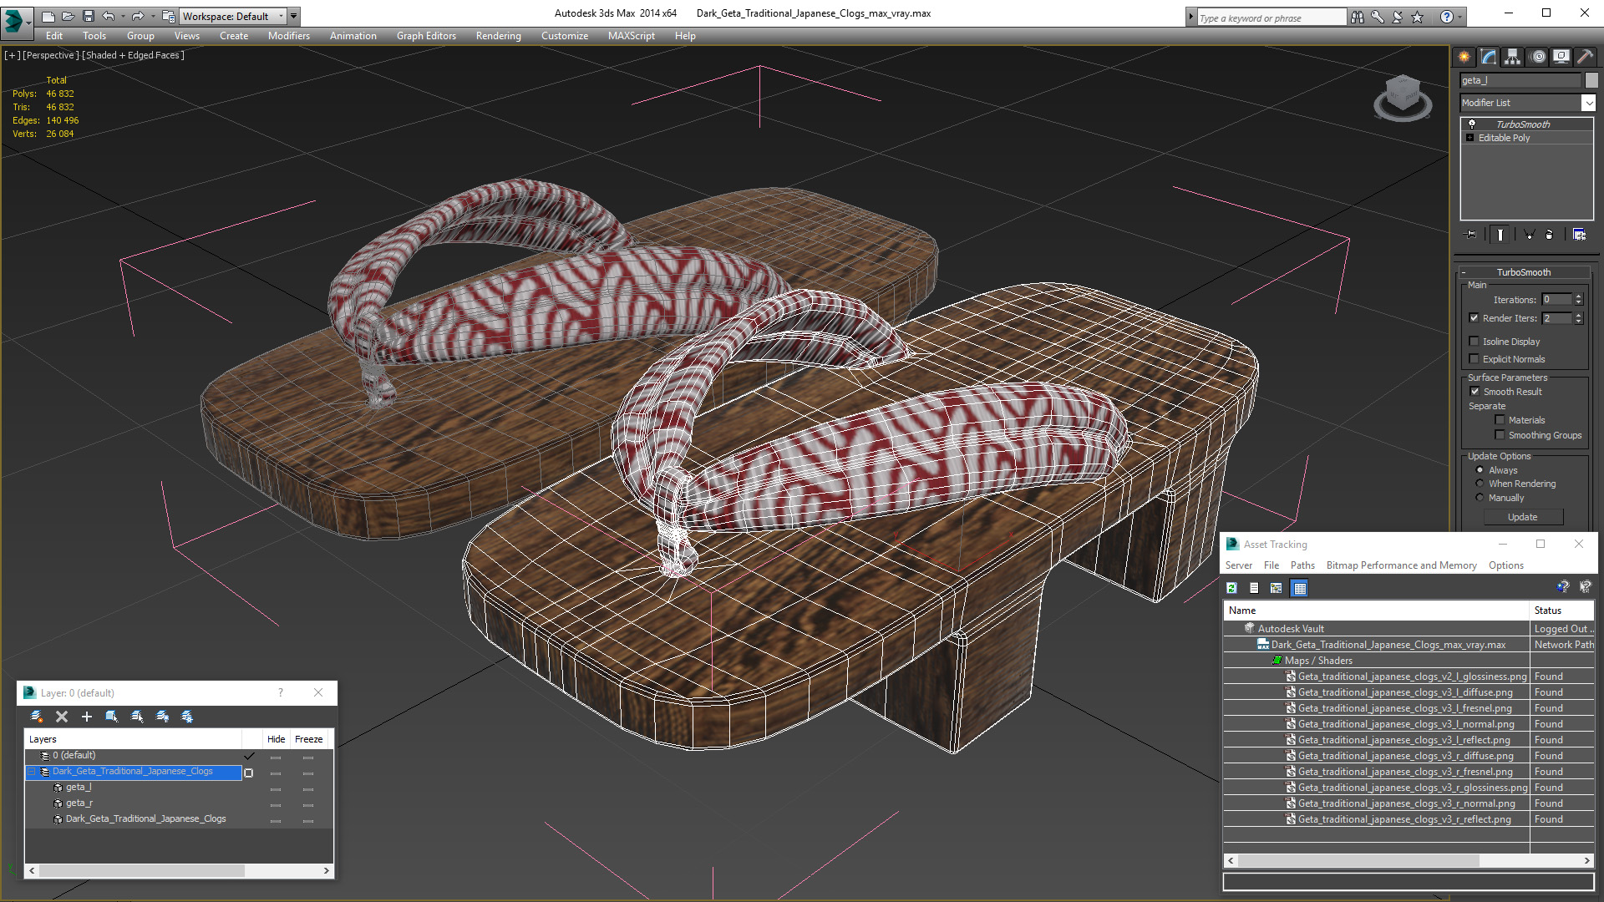This screenshot has height=902, width=1604.
Task: Click the Update button
Action: pos(1522,517)
